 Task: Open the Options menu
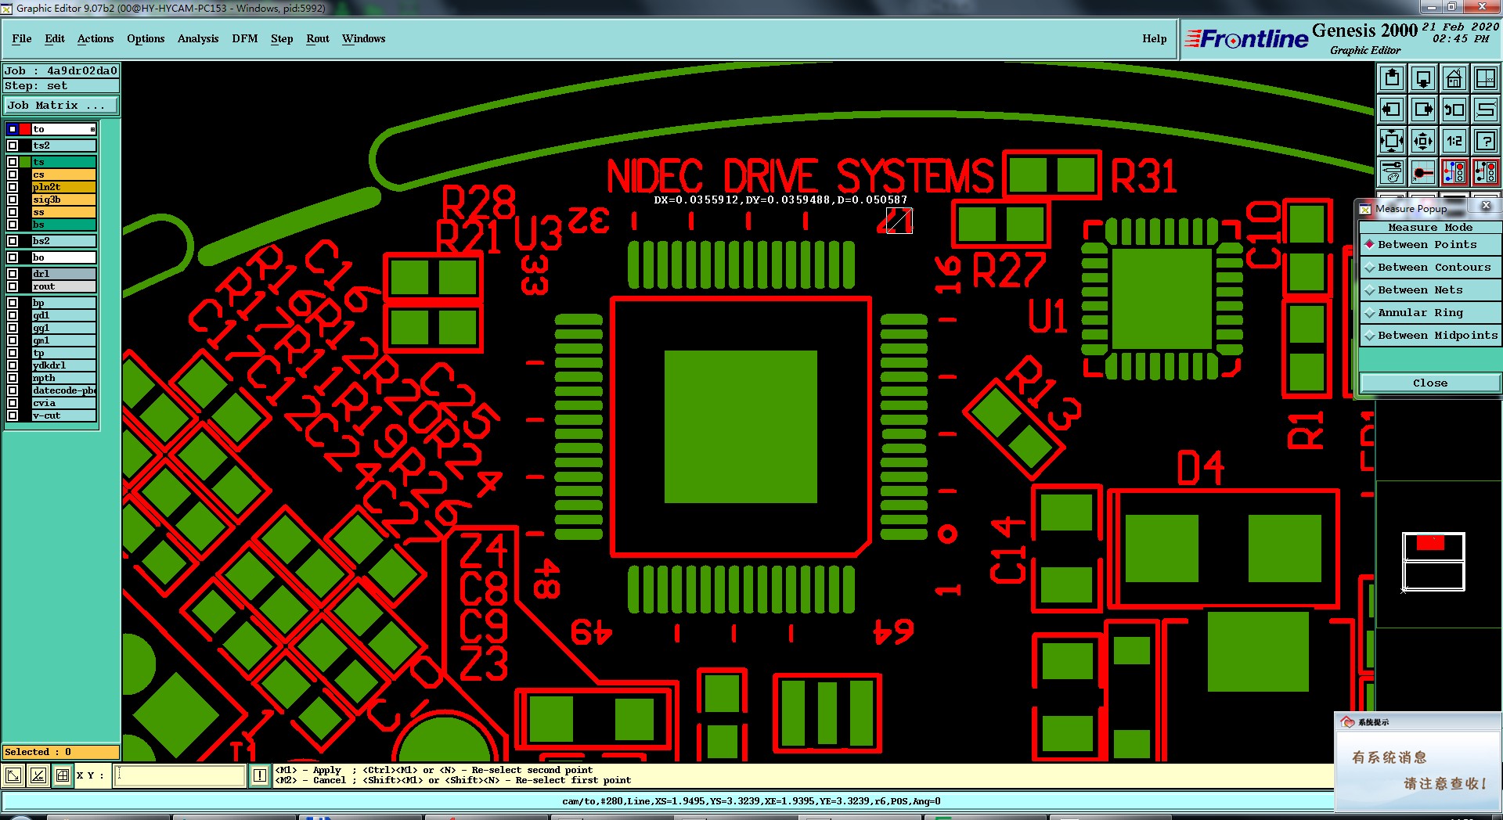146,38
